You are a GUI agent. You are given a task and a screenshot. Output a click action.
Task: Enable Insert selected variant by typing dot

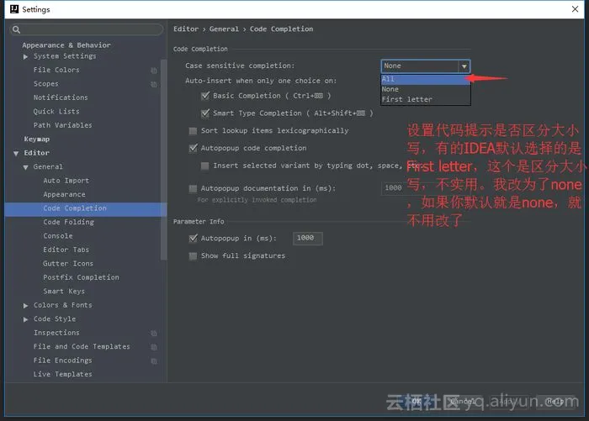(x=205, y=166)
